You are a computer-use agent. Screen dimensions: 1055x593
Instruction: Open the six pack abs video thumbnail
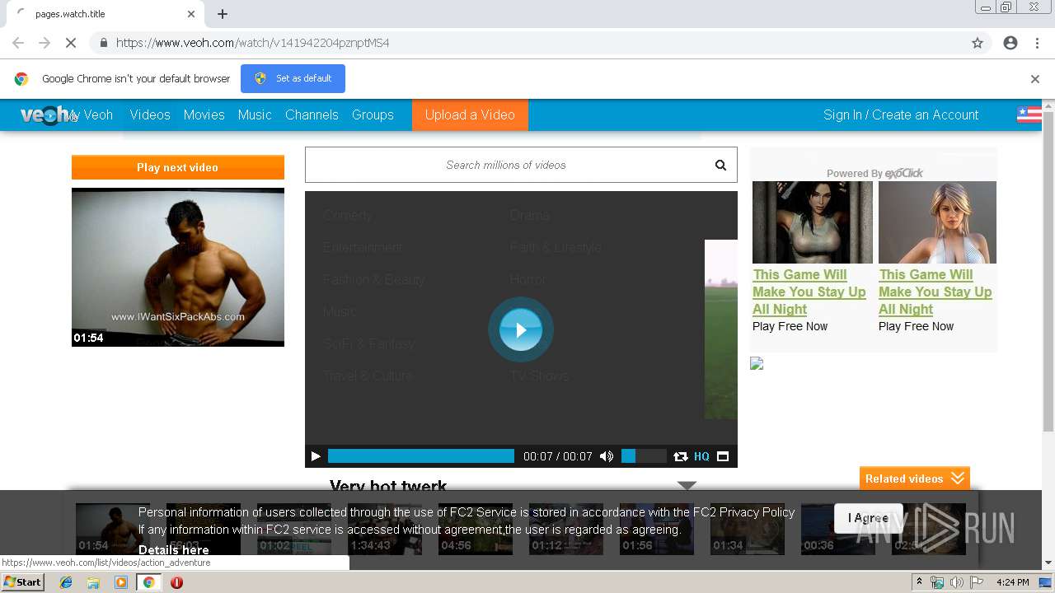(178, 267)
